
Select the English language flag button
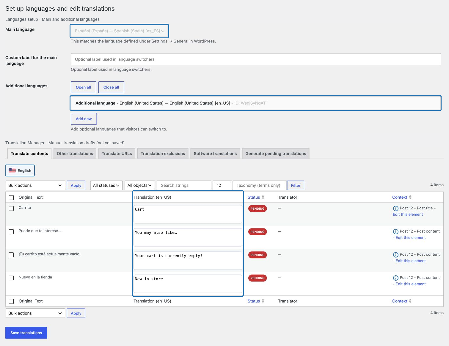coord(20,170)
